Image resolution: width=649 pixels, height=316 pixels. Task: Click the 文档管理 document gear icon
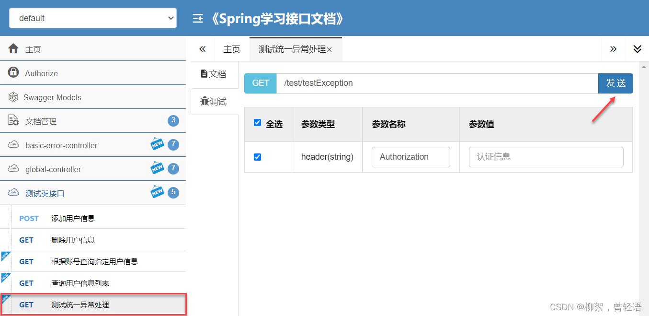13,120
